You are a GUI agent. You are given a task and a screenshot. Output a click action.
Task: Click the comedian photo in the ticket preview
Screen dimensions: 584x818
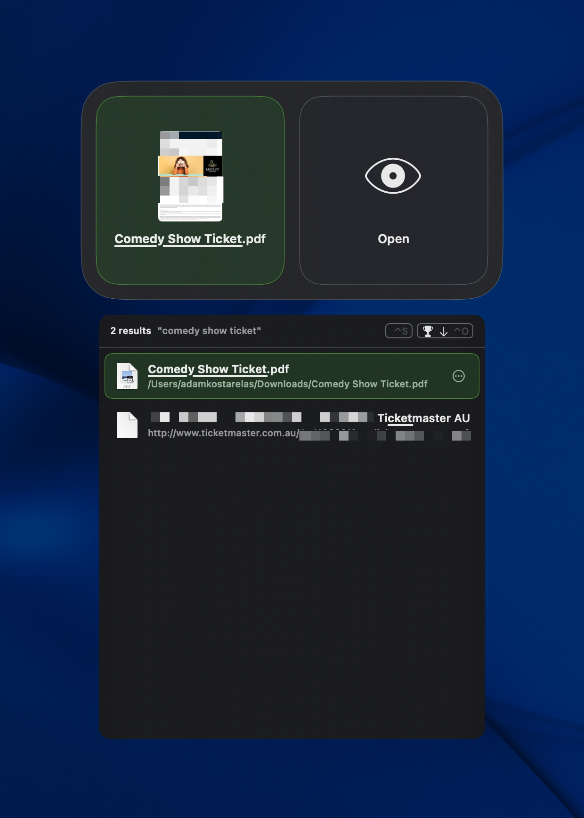coord(180,166)
